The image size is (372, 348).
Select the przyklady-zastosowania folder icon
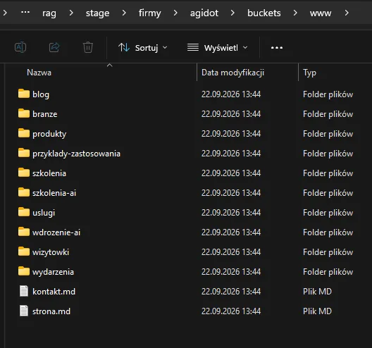[24, 153]
